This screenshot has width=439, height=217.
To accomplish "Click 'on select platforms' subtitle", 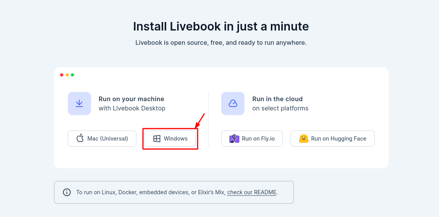I will click(280, 108).
